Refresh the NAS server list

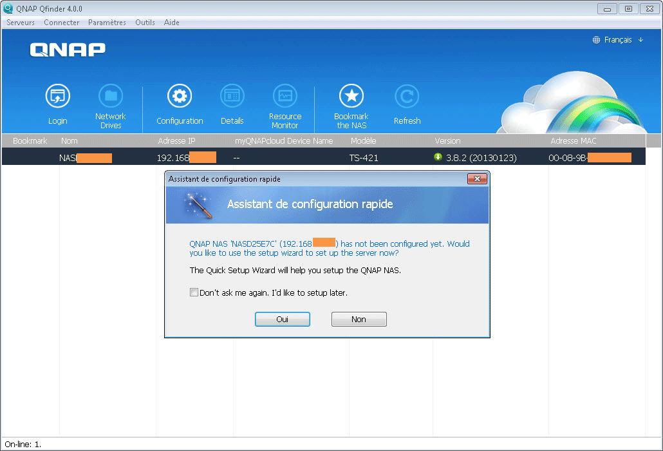coord(407,96)
